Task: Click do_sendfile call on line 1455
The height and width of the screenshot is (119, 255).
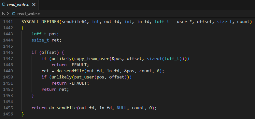Action: 63,108
